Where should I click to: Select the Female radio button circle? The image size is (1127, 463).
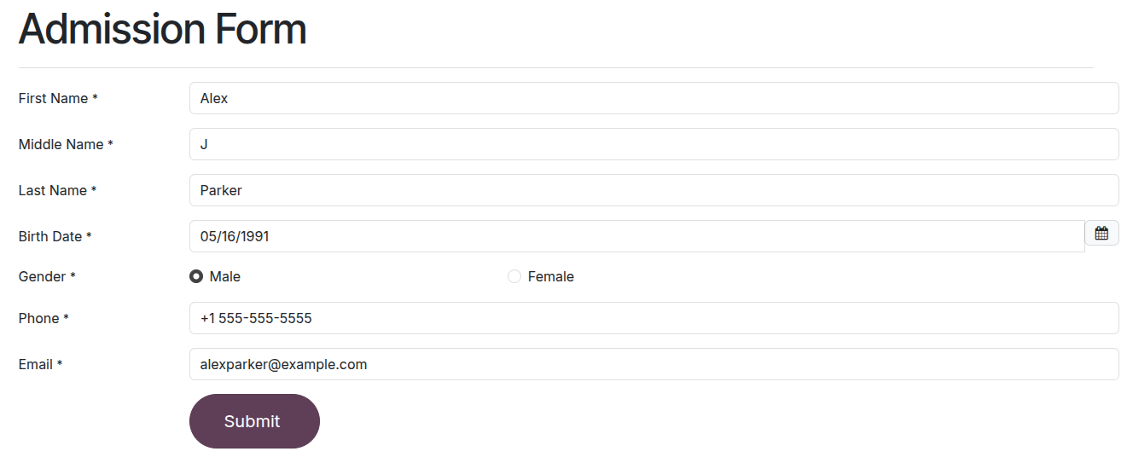coord(514,276)
